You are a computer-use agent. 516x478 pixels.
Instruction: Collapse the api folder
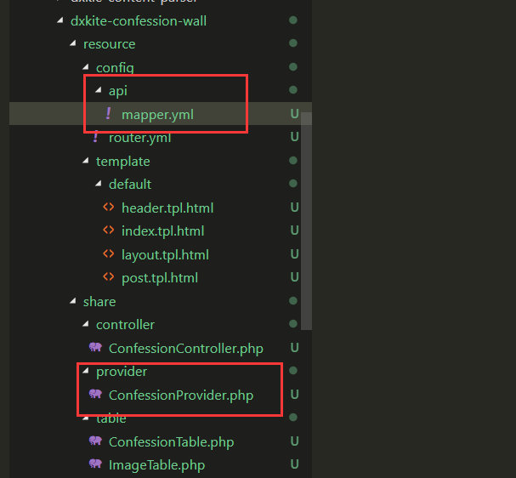point(98,91)
